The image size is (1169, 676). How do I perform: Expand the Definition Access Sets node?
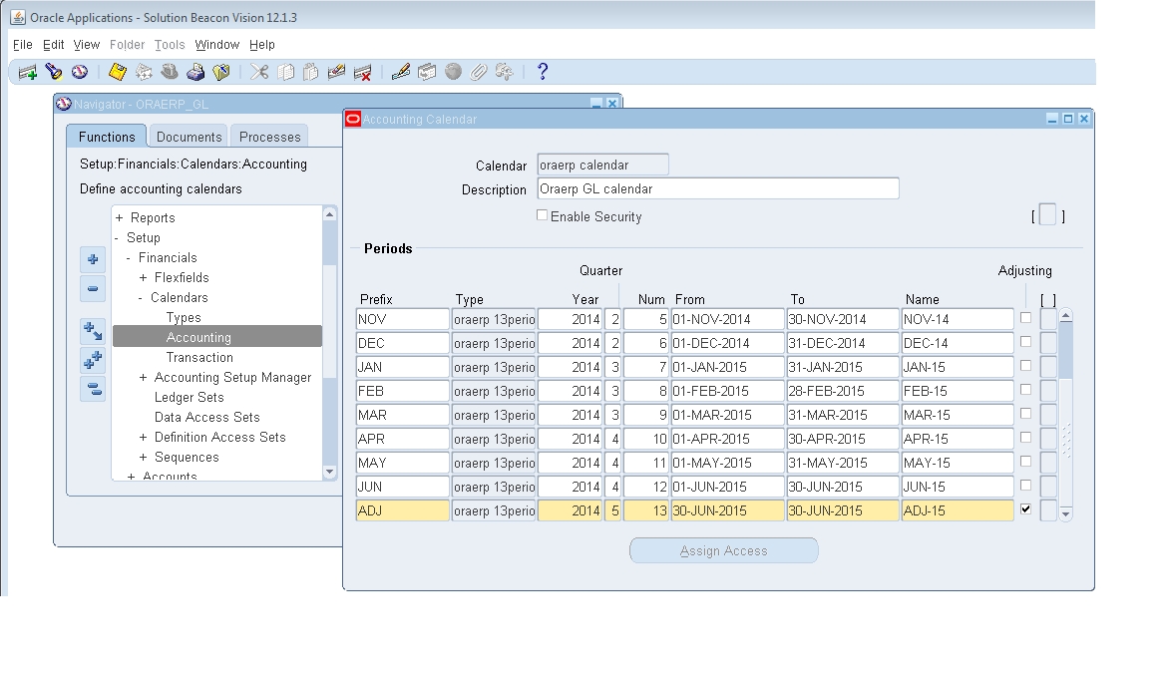pos(144,438)
